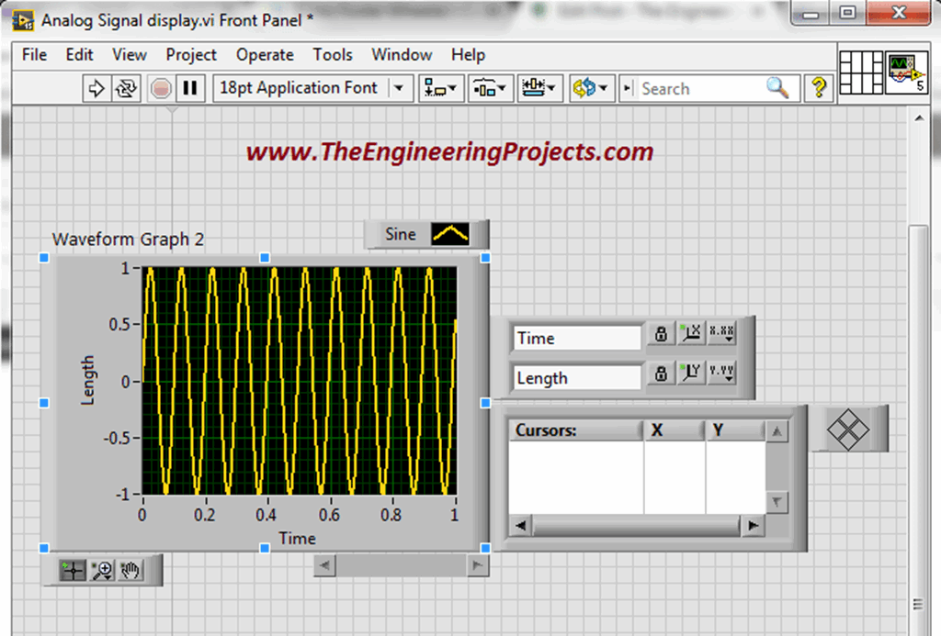Screen dimensions: 941x636
Task: Select the cursor movement crosshair tool below graph
Action: 71,570
